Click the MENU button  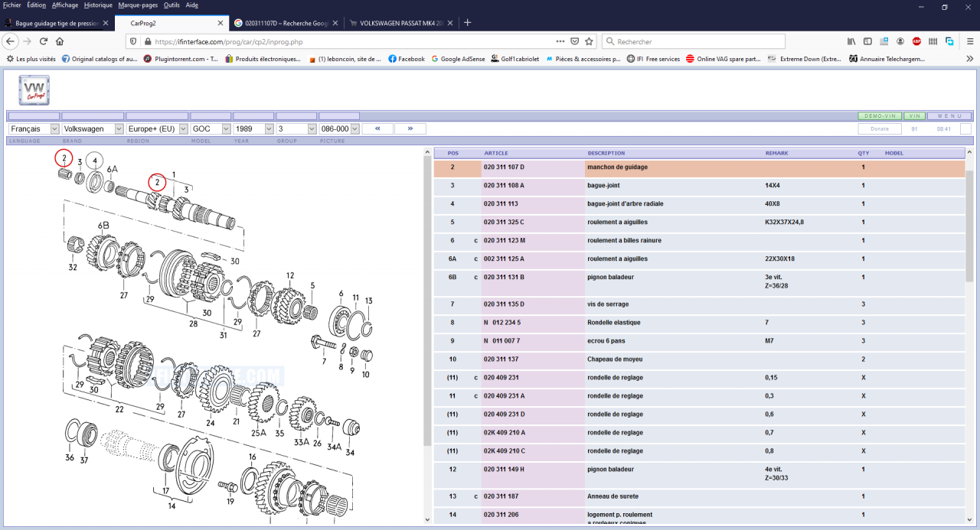pyautogui.click(x=950, y=116)
